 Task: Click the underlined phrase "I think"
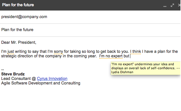tap(135, 51)
